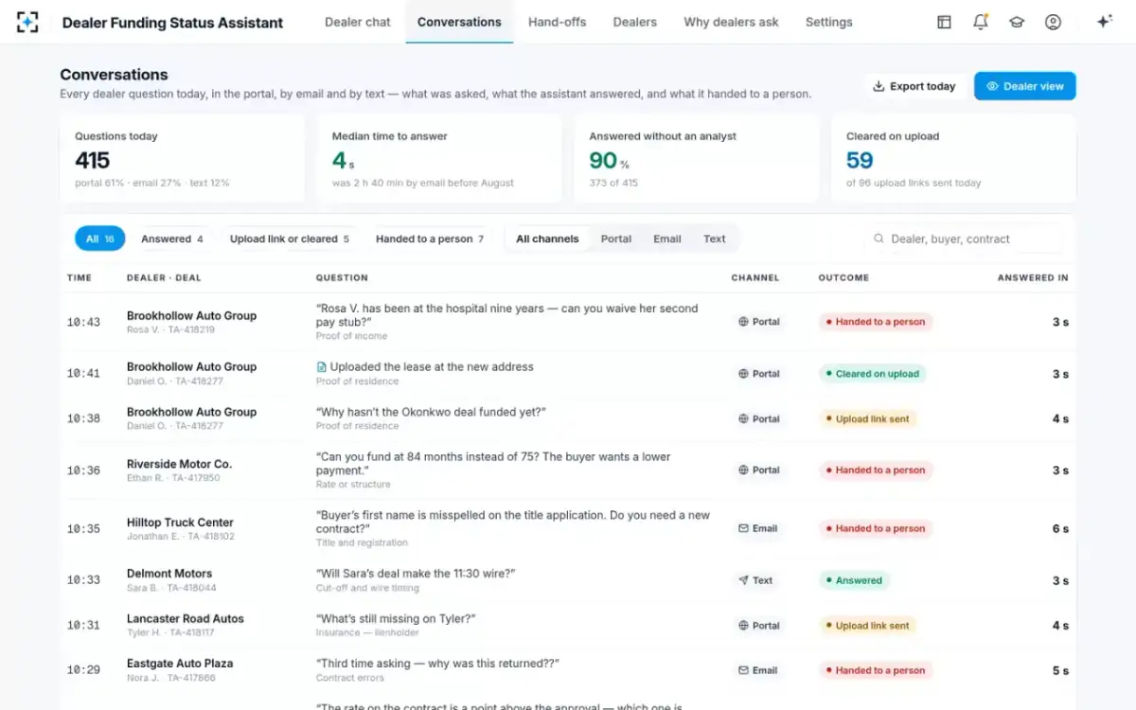Click the Outcome column header
This screenshot has width=1136, height=710.
click(843, 277)
